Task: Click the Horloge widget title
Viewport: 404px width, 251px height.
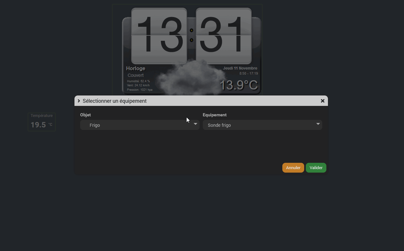Action: 136,68
